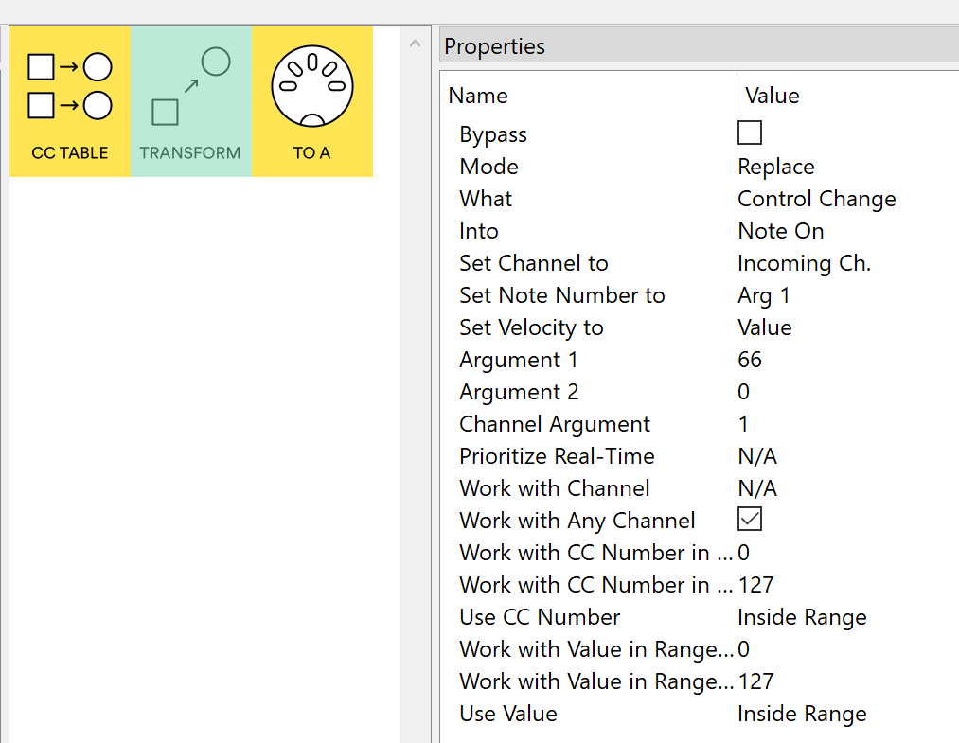Image resolution: width=959 pixels, height=743 pixels.
Task: Select the To A MIDI output icon
Action: [x=311, y=101]
